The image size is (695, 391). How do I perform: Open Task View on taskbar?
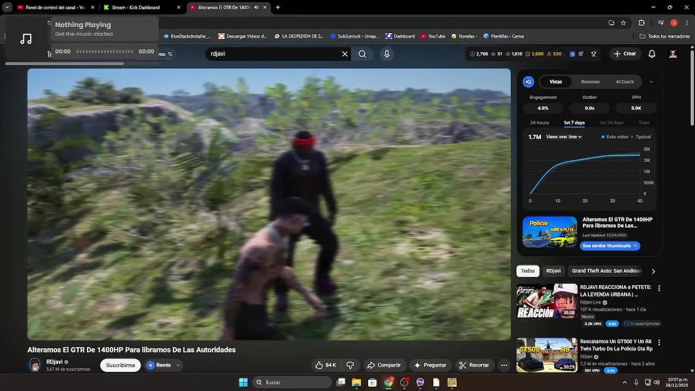[x=341, y=382]
